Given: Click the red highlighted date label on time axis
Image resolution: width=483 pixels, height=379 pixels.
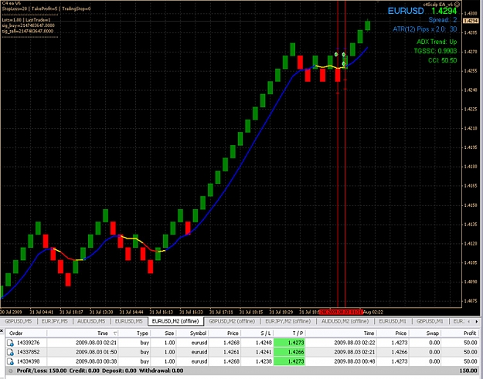Looking at the screenshot, I should [x=341, y=313].
